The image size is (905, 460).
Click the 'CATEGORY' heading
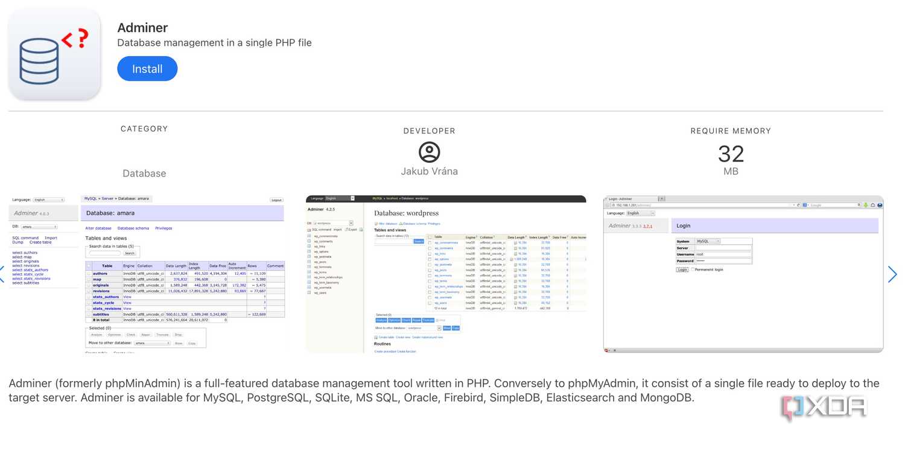click(144, 129)
